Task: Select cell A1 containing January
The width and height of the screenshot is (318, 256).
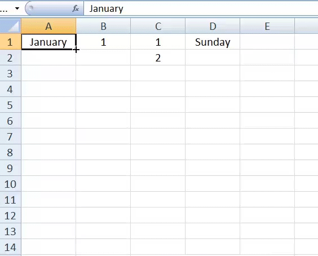Action: [x=48, y=42]
